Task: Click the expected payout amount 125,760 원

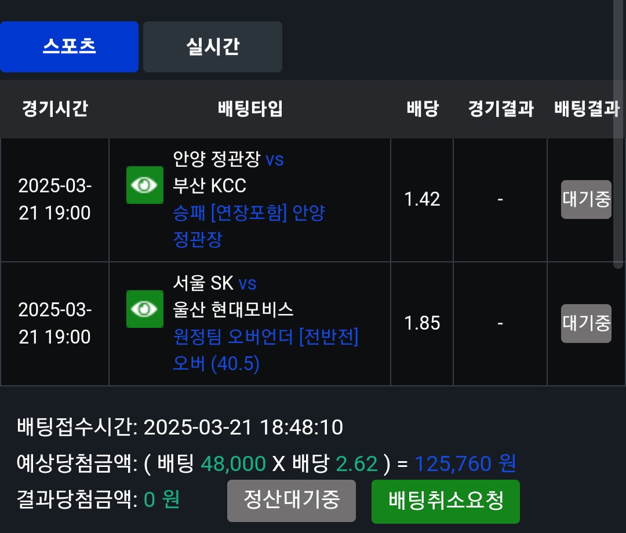Action: (x=465, y=463)
